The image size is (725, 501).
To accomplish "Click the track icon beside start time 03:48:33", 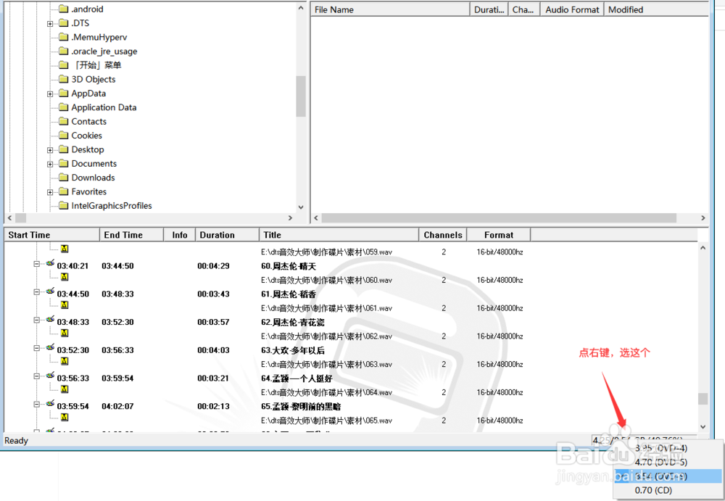I will [x=50, y=320].
